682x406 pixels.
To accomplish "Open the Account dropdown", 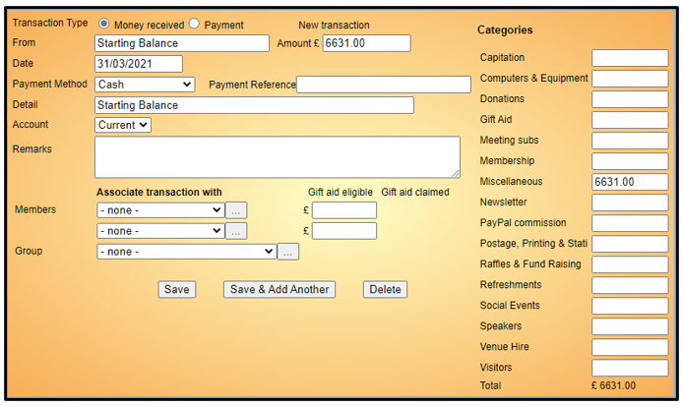I will click(123, 125).
